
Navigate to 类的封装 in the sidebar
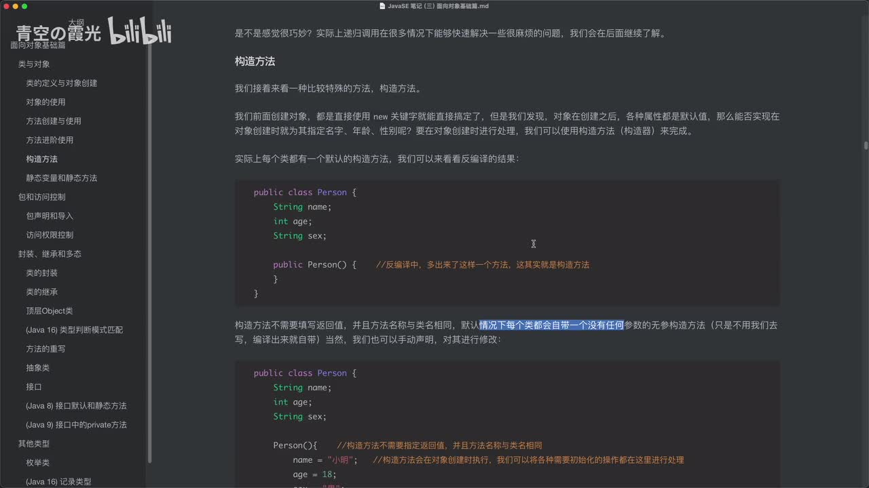pyautogui.click(x=41, y=273)
